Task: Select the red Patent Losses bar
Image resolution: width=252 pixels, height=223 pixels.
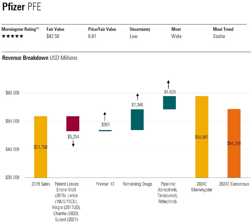Action: 73,124
